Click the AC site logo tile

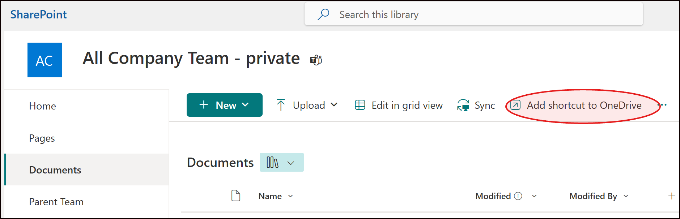coord(45,60)
